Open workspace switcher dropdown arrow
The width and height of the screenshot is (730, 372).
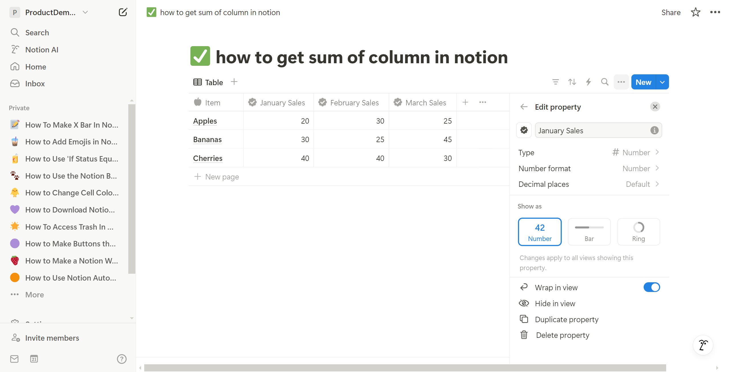(85, 12)
